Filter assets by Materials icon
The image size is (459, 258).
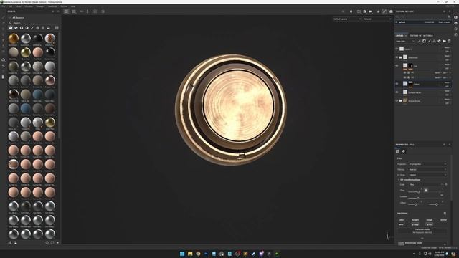pos(11,28)
